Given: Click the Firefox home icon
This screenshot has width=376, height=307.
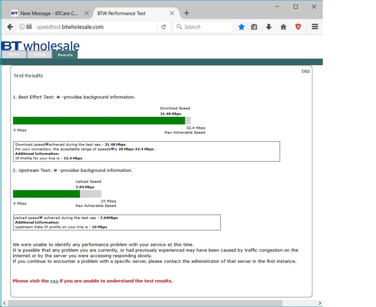Looking at the screenshot, I should click(283, 27).
